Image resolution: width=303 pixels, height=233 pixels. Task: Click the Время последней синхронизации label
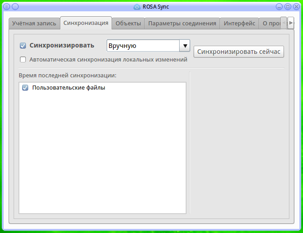pyautogui.click(x=68, y=76)
